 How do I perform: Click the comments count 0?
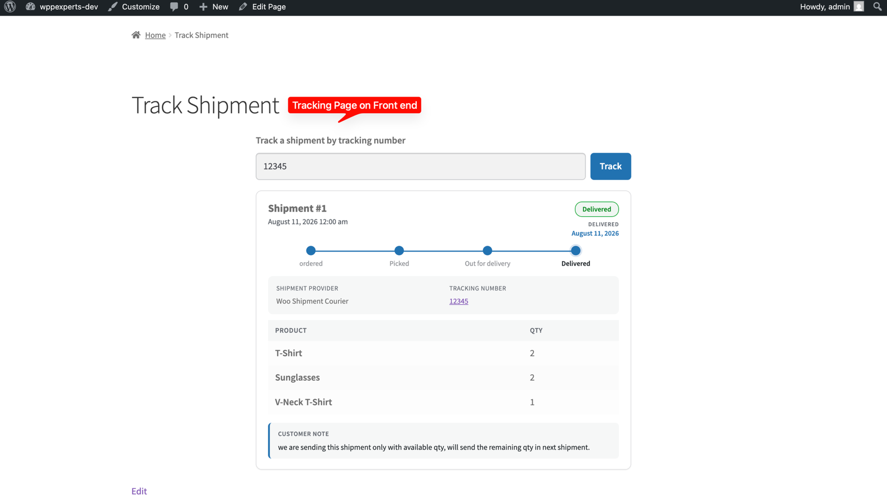[186, 7]
